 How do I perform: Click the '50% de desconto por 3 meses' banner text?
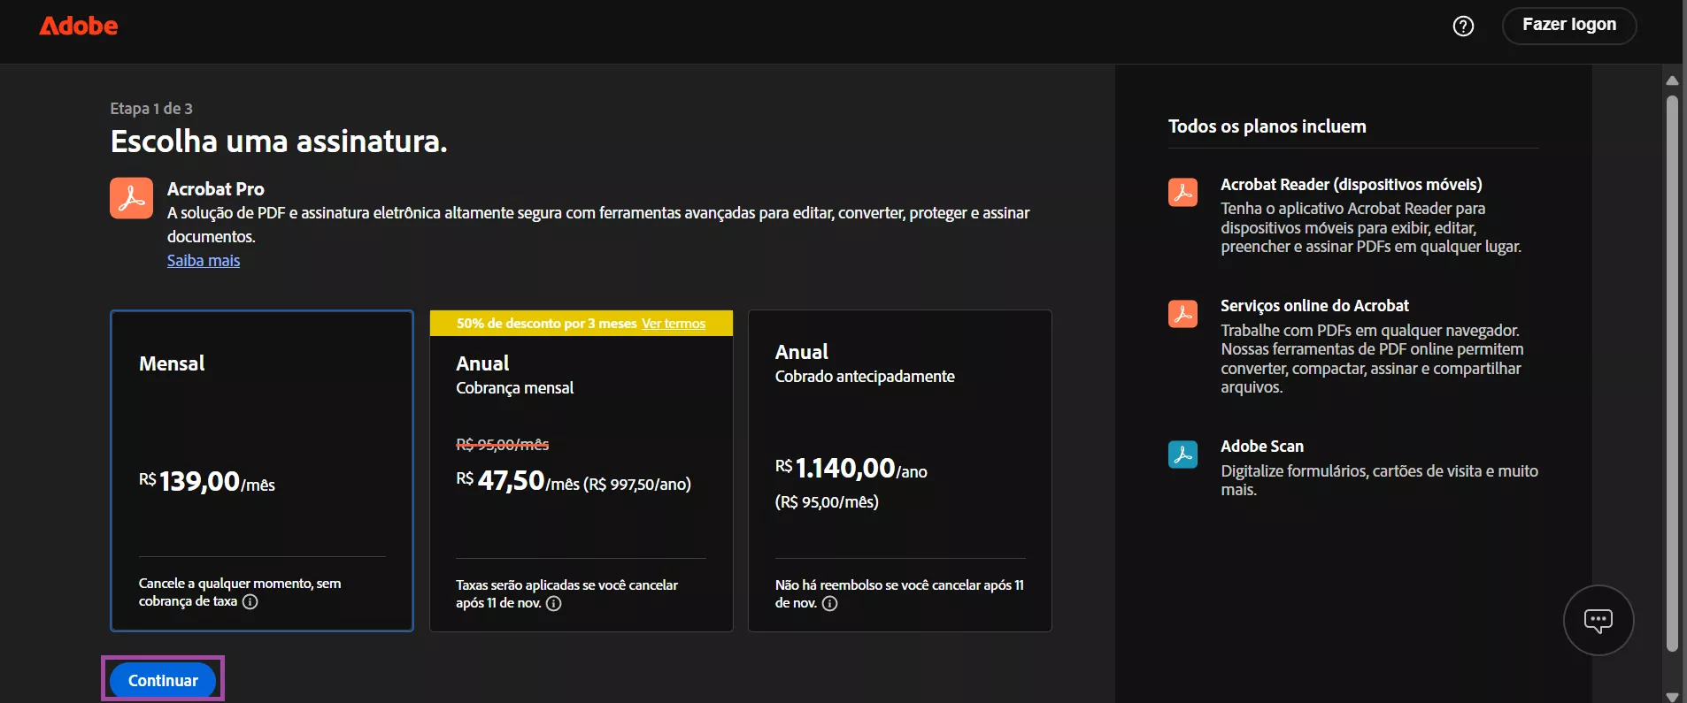click(x=546, y=324)
